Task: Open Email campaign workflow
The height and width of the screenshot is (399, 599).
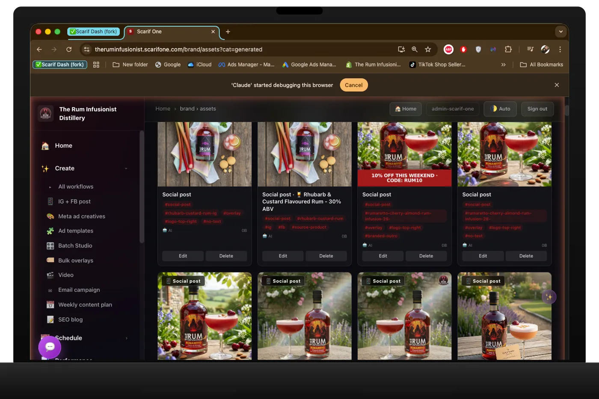Action: click(79, 290)
